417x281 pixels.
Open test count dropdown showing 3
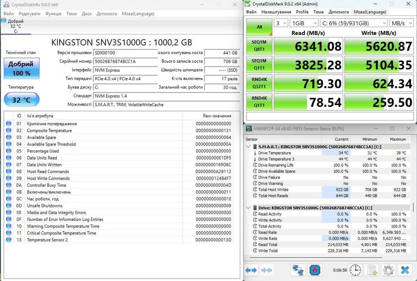(x=281, y=23)
